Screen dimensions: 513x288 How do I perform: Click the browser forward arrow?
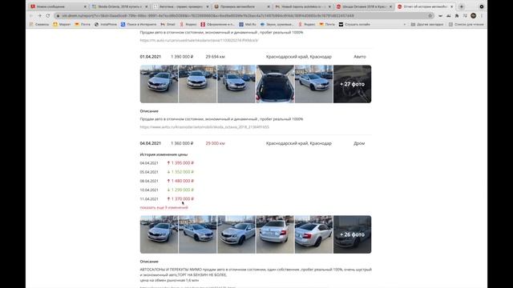coord(39,16)
